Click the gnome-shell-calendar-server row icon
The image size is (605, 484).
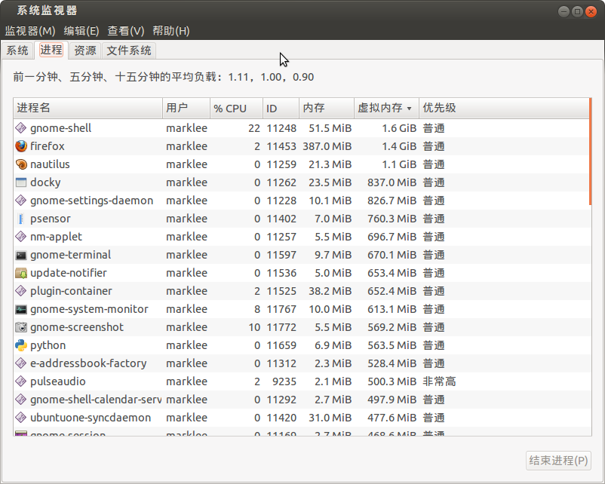click(21, 400)
